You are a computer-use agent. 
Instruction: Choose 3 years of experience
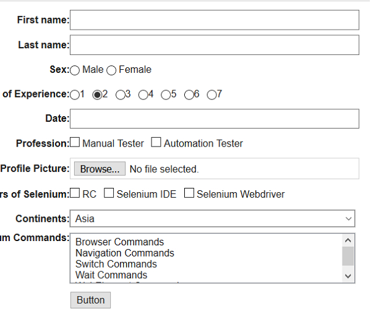point(120,95)
